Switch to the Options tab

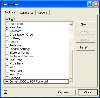point(43,13)
